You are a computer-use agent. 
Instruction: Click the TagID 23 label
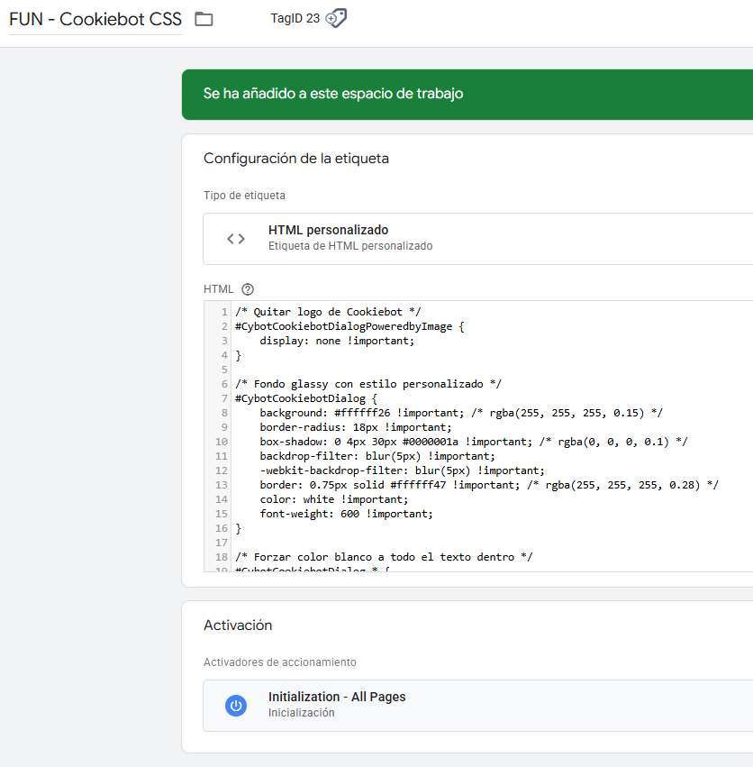pyautogui.click(x=295, y=18)
